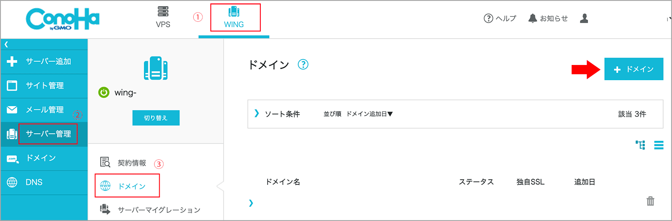Click the ConoHa logo
The width and height of the screenshot is (672, 221).
coord(63,19)
